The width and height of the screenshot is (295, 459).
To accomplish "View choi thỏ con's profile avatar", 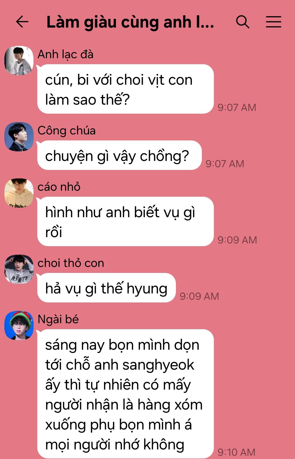I will click(19, 269).
